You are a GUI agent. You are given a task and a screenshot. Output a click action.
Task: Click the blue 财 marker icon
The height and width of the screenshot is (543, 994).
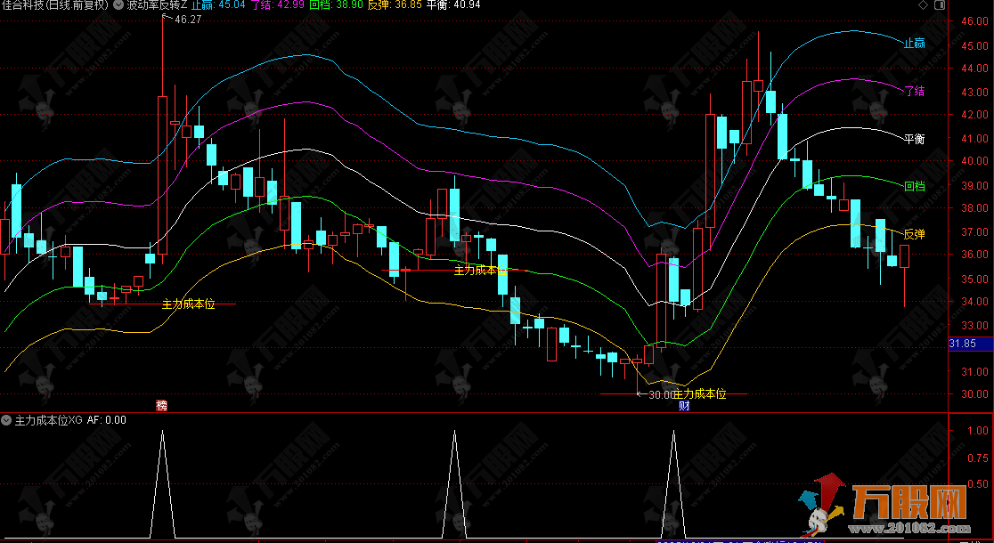click(684, 406)
